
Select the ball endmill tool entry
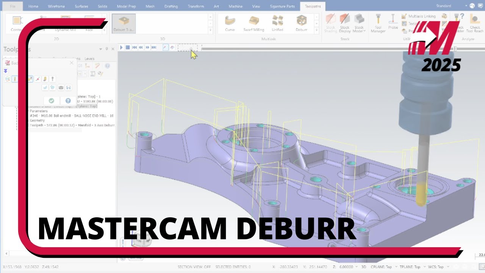72,116
